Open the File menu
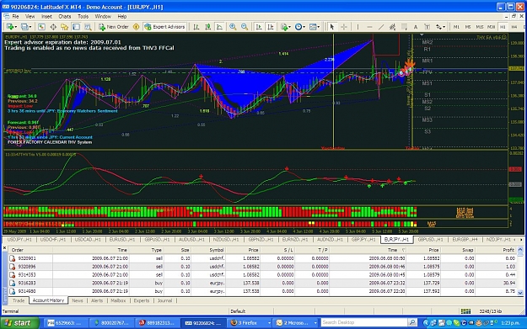The height and width of the screenshot is (329, 527). coord(15,17)
